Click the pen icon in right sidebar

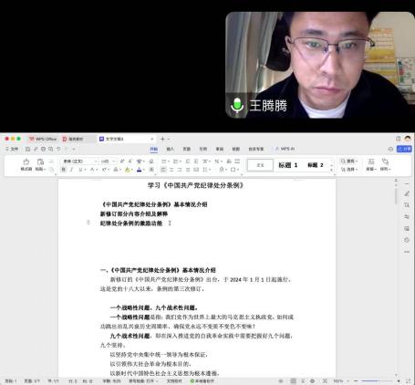pyautogui.click(x=407, y=193)
